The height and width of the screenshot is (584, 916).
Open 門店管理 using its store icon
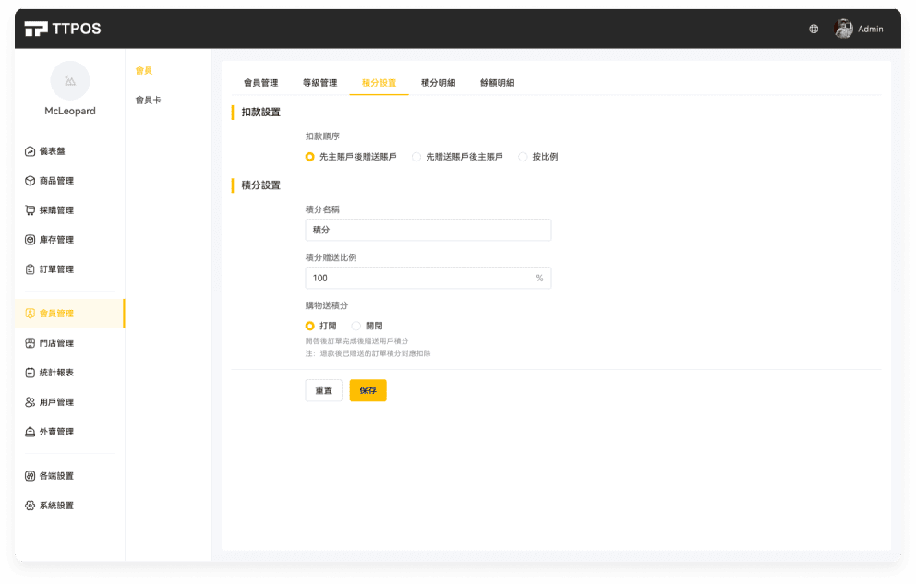tap(30, 343)
